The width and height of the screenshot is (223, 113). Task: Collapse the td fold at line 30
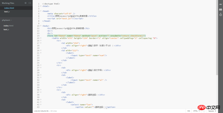[41, 75]
